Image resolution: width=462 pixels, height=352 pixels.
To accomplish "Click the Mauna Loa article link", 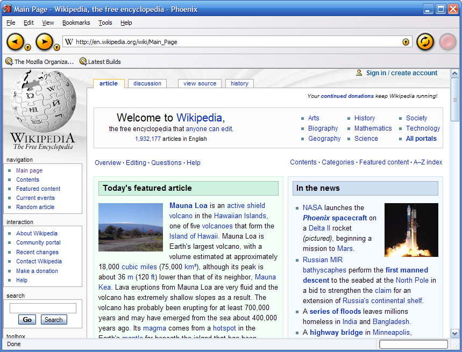I will [188, 205].
